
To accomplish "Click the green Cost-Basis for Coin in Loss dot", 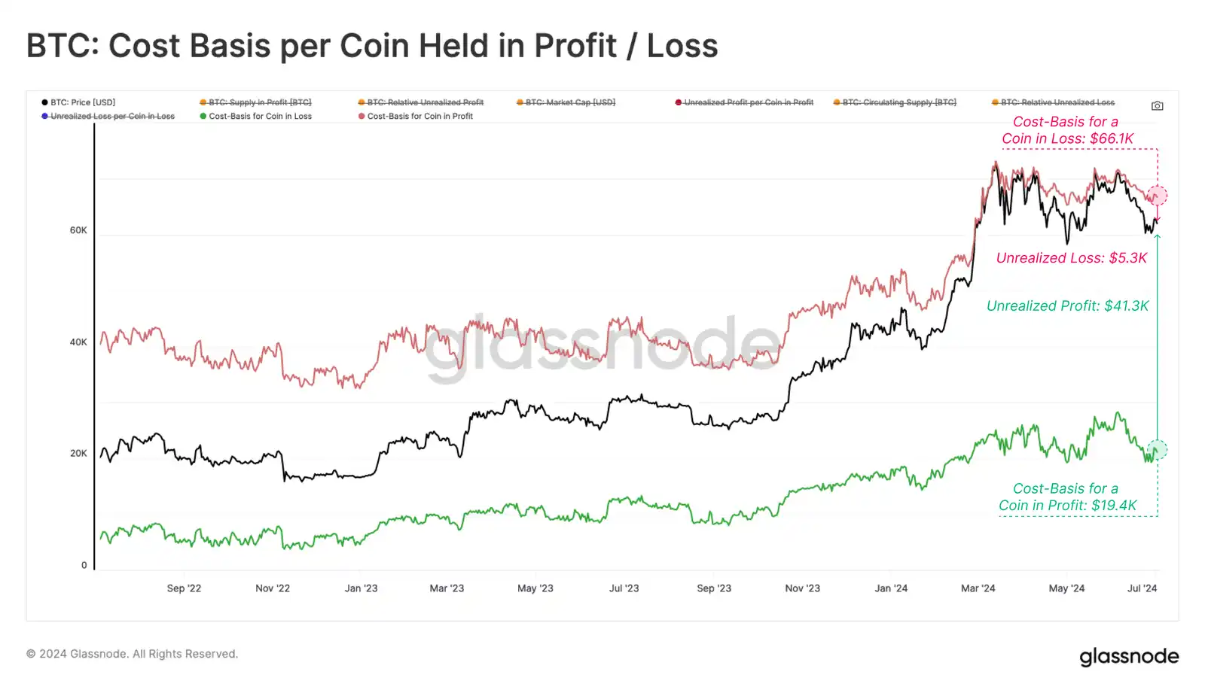I will 203,116.
